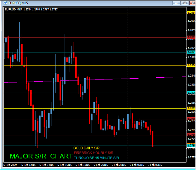This screenshot has width=196, height=170.
Task: Click the EURUSD,M15 title bar text
Action: pos(18,3)
